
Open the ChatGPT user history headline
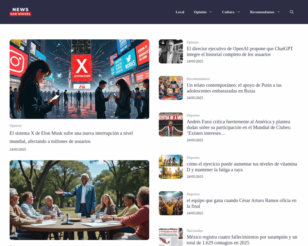239,51
